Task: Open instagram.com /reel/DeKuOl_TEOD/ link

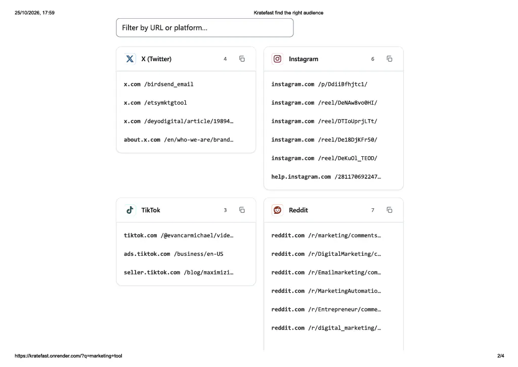Action: click(x=324, y=158)
